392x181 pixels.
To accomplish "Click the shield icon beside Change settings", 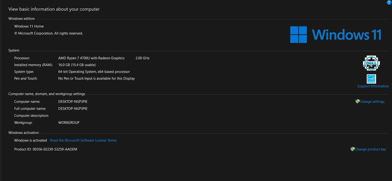I will (x=358, y=101).
